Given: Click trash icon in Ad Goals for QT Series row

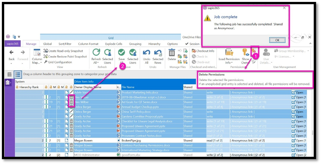Looking at the screenshot, I should coord(71,102).
